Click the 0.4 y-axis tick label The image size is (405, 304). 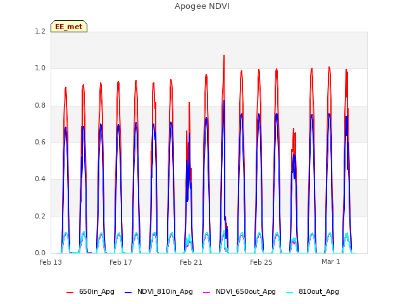[x=40, y=179]
